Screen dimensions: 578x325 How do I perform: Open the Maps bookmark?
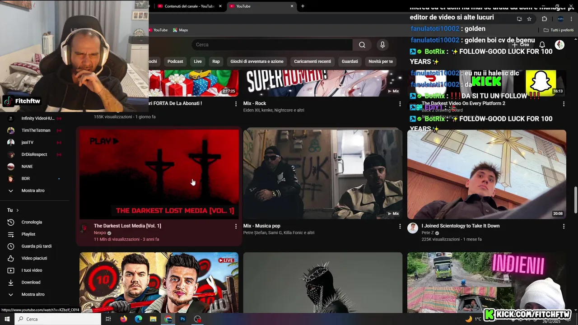tap(180, 30)
